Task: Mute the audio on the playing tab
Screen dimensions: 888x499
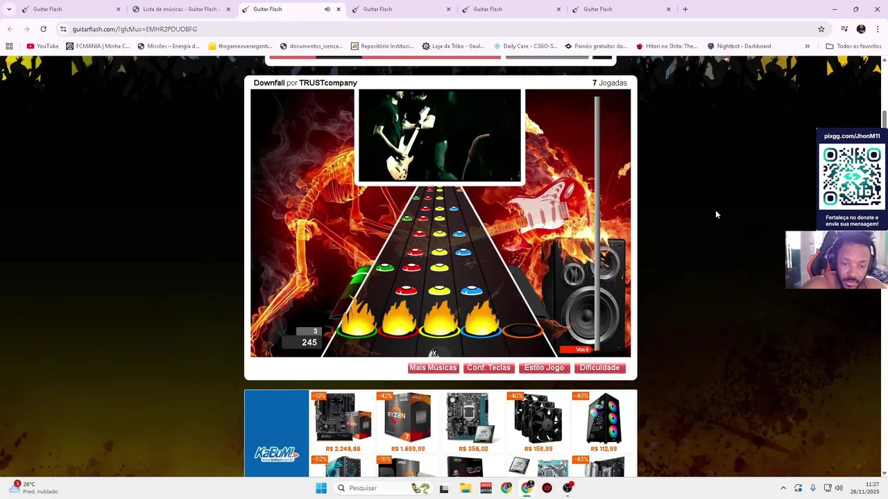Action: tap(327, 9)
